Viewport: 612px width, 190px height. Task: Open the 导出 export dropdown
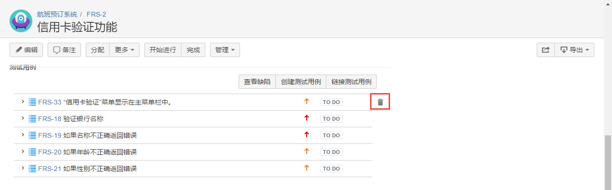574,50
